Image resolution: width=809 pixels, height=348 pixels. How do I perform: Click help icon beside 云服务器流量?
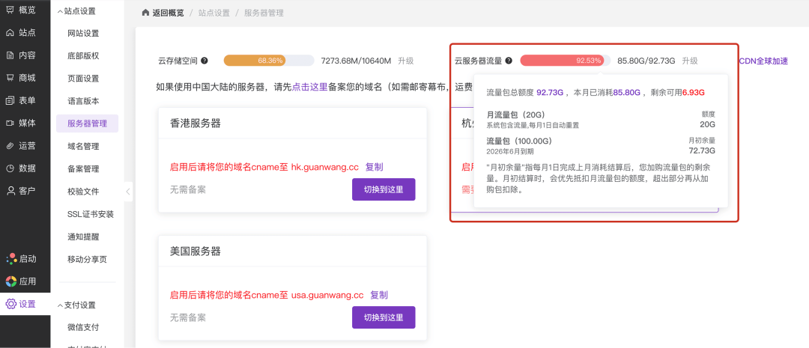pyautogui.click(x=509, y=61)
